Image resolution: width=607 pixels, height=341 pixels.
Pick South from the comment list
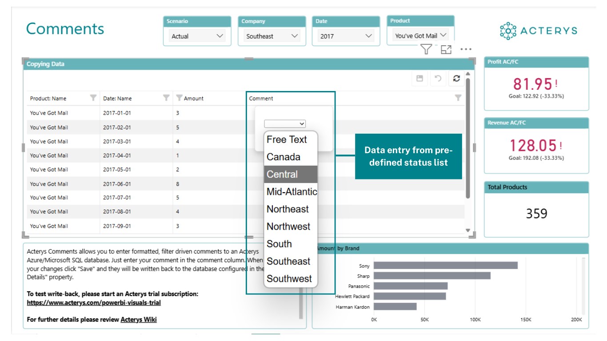[291, 244]
